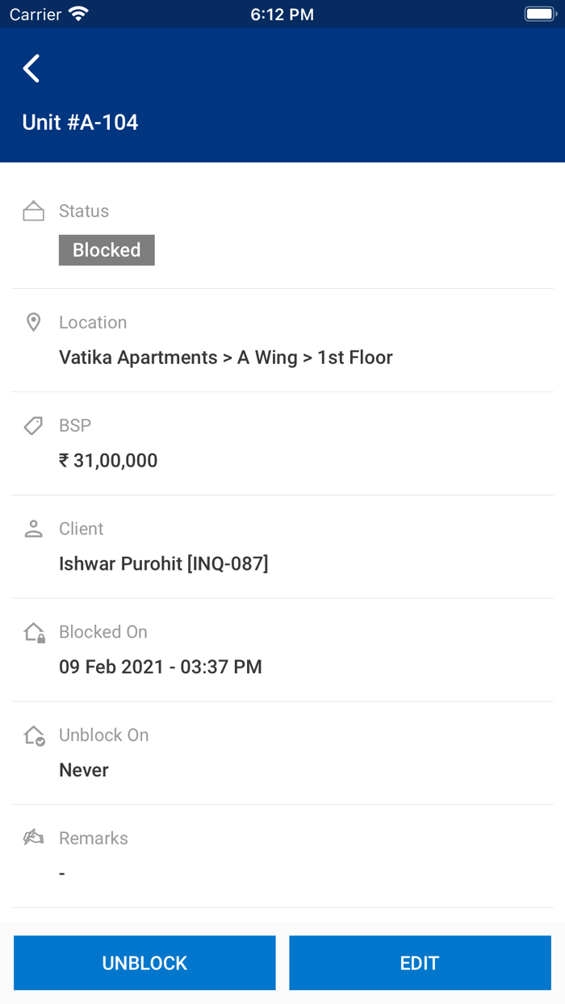Click the Status house icon

coord(33,211)
